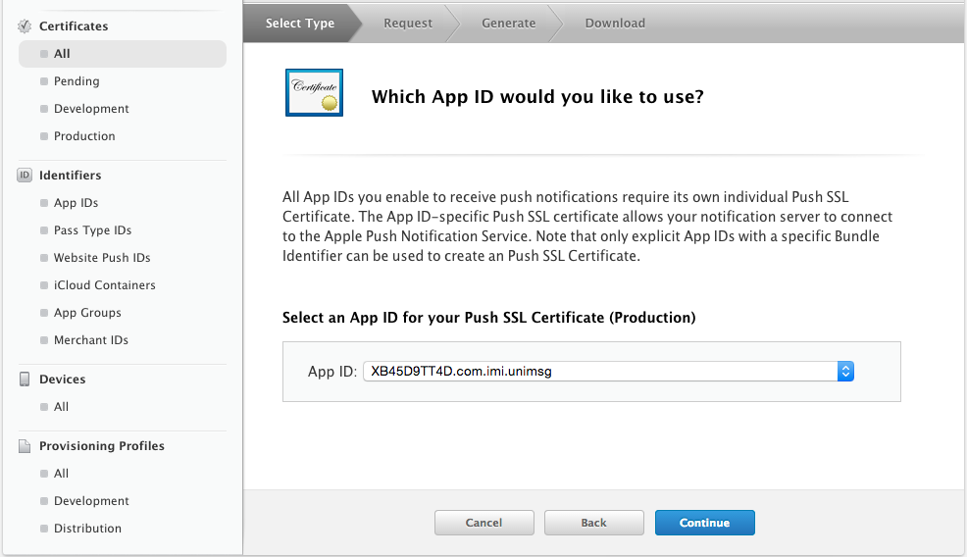
Task: Click the Provisioning Profiles document icon
Action: pyautogui.click(x=25, y=446)
